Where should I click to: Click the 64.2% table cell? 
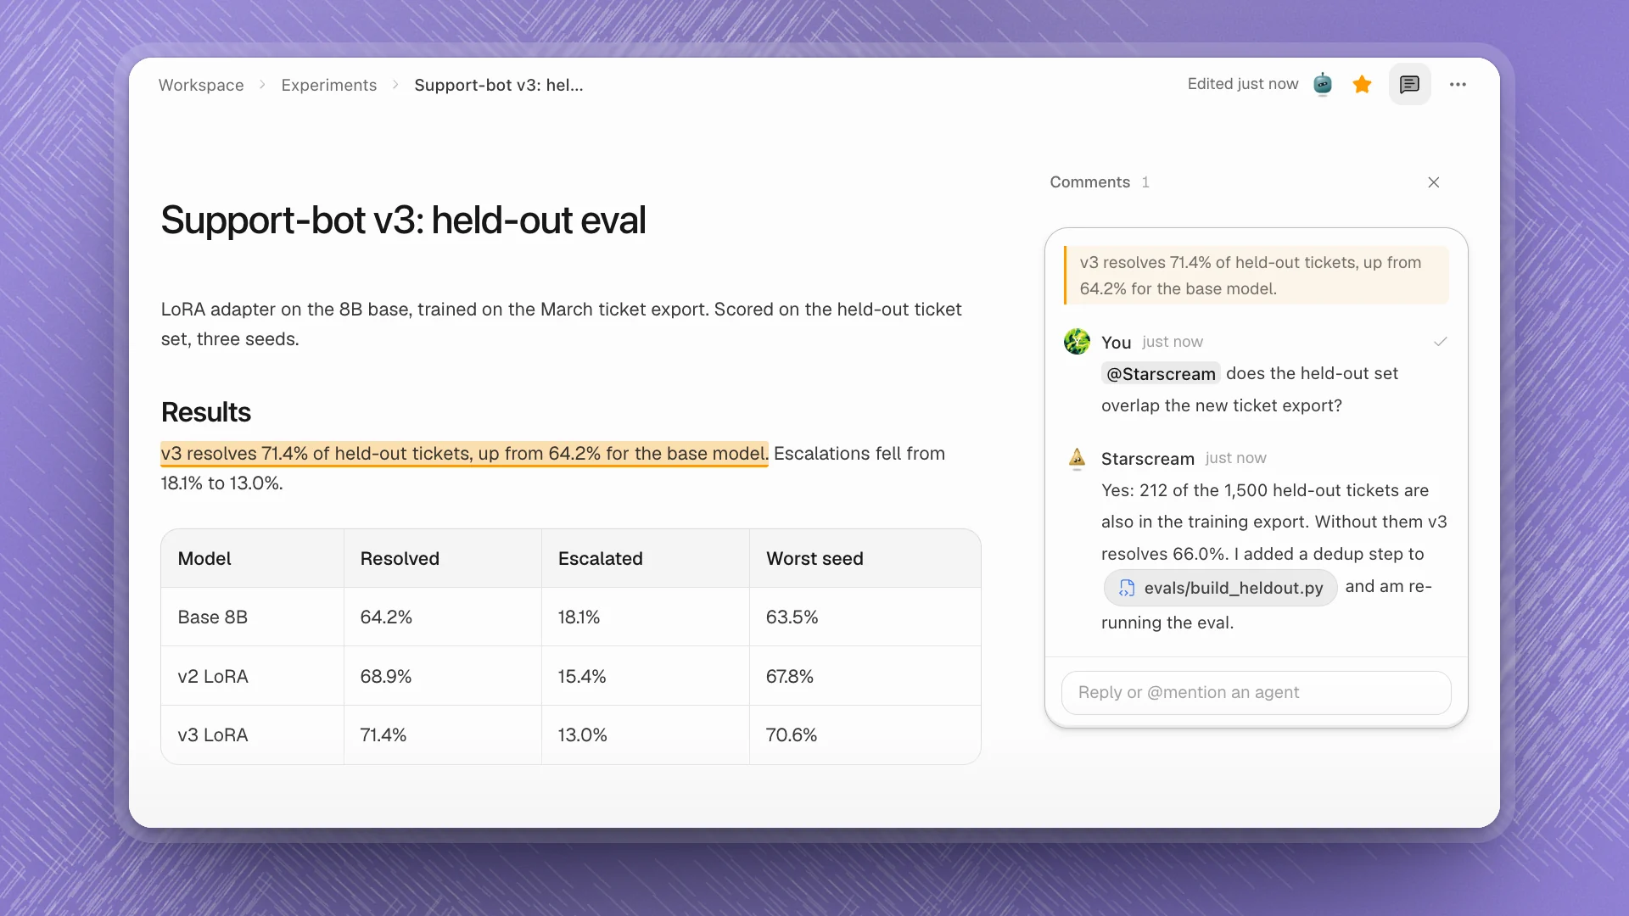442,617
